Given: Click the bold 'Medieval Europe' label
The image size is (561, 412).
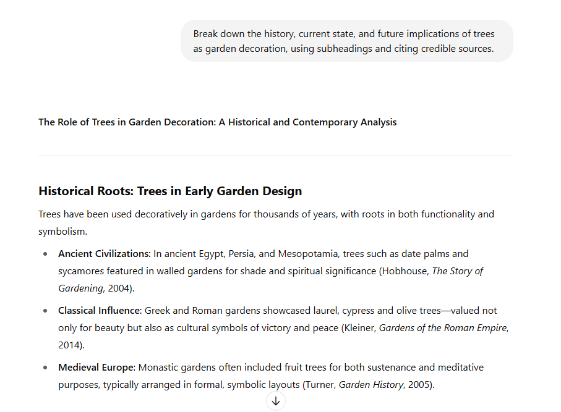Looking at the screenshot, I should point(96,367).
